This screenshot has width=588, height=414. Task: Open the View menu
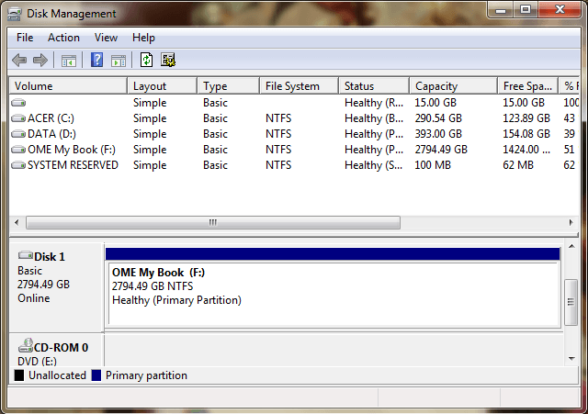(x=106, y=38)
